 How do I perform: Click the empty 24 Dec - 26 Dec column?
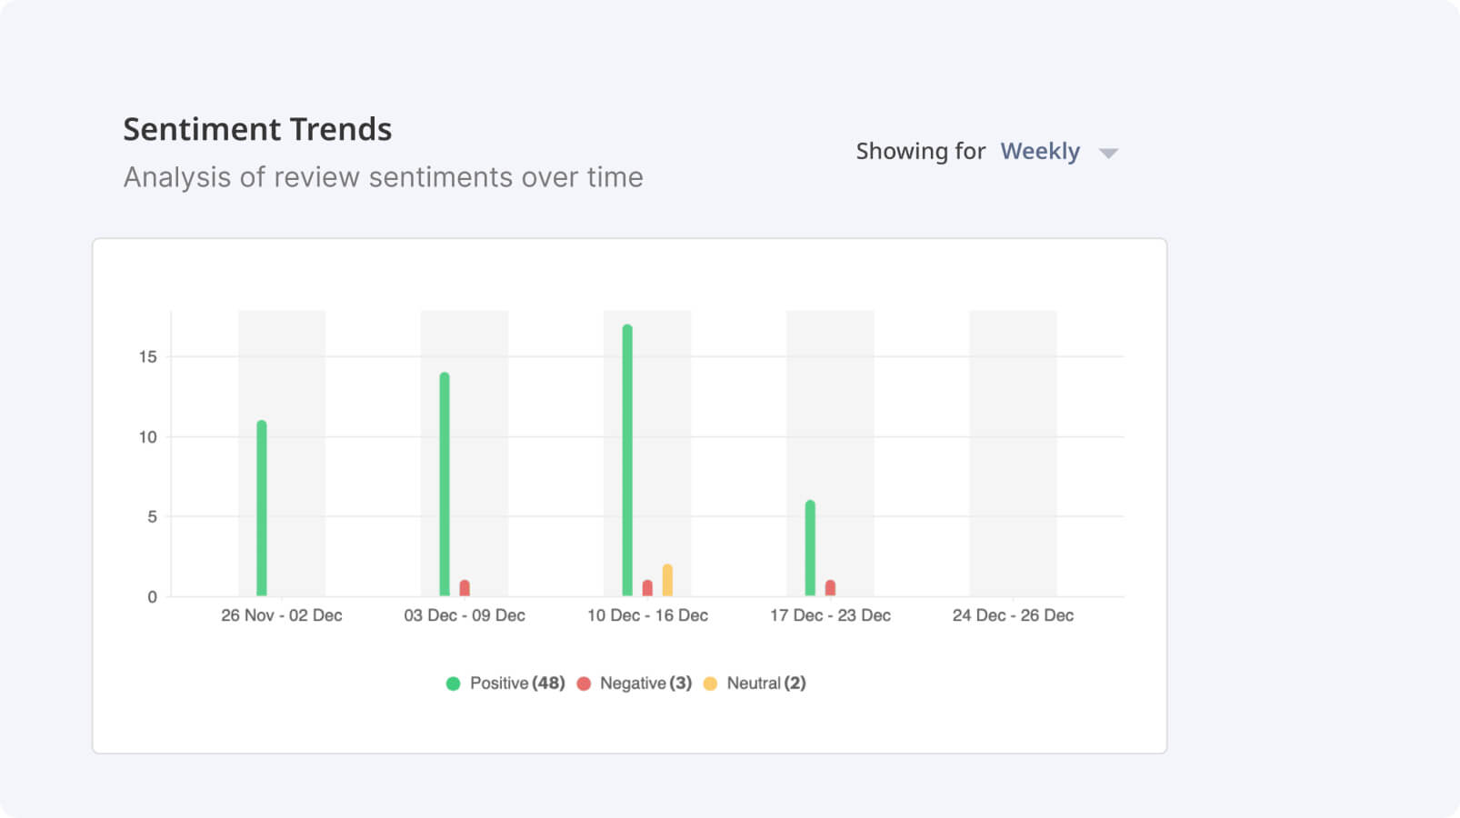click(1013, 454)
